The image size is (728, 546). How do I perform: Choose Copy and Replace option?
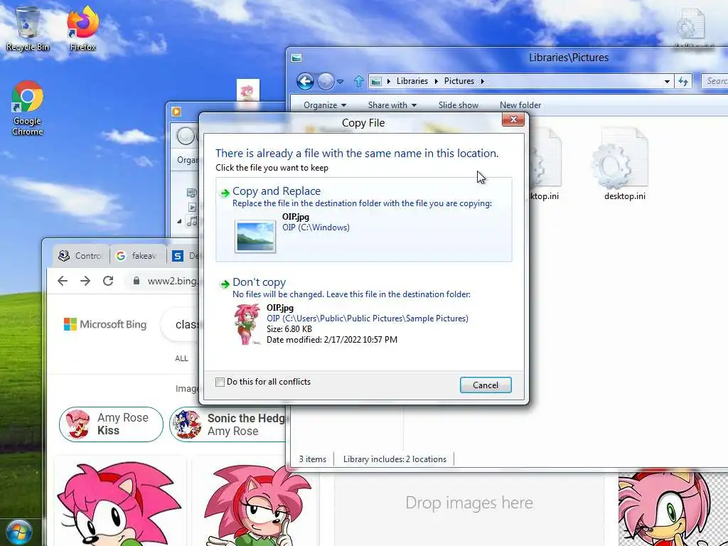(x=363, y=220)
